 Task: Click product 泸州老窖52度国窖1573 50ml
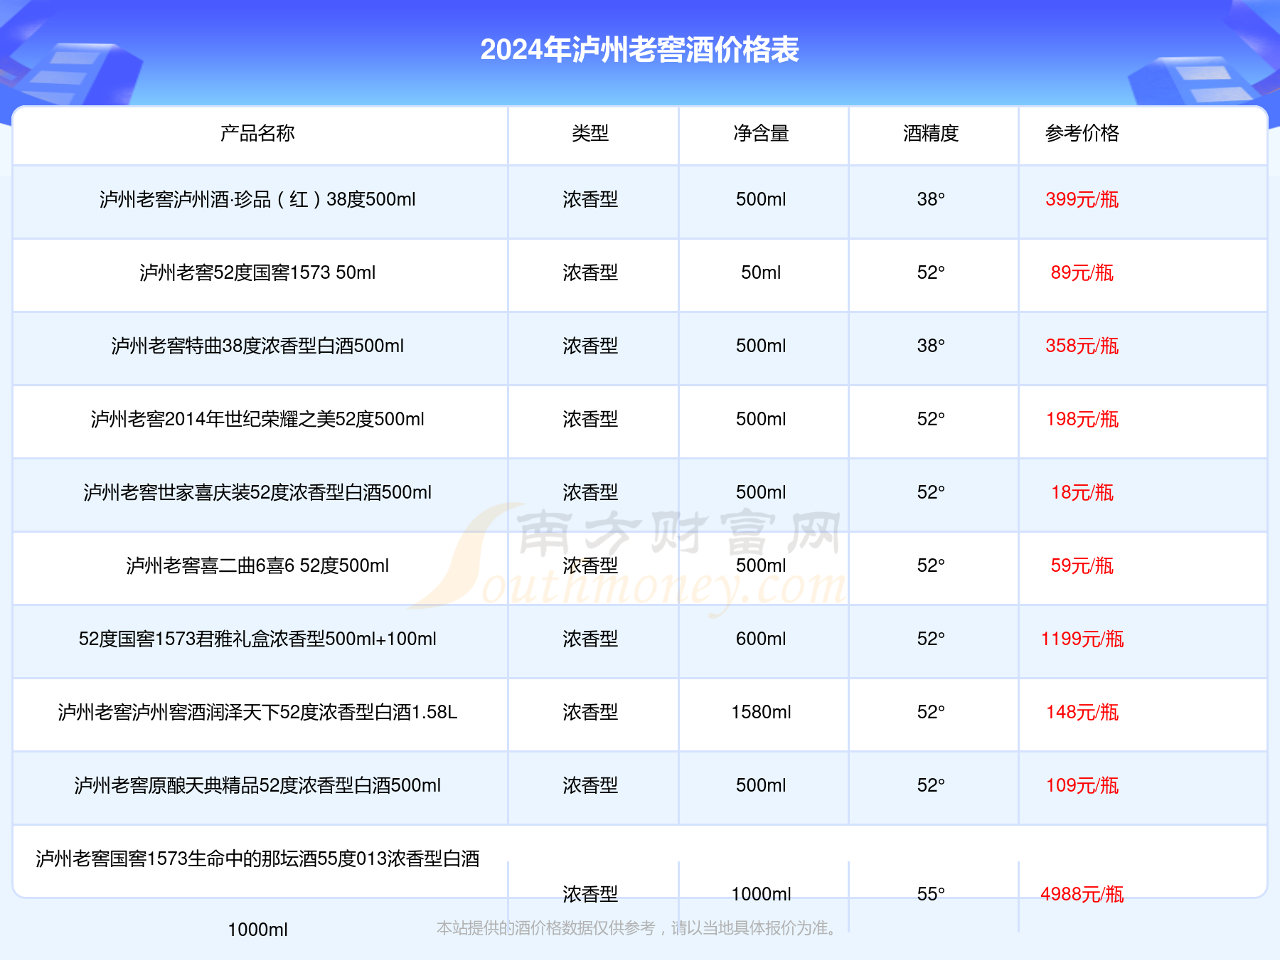257,272
